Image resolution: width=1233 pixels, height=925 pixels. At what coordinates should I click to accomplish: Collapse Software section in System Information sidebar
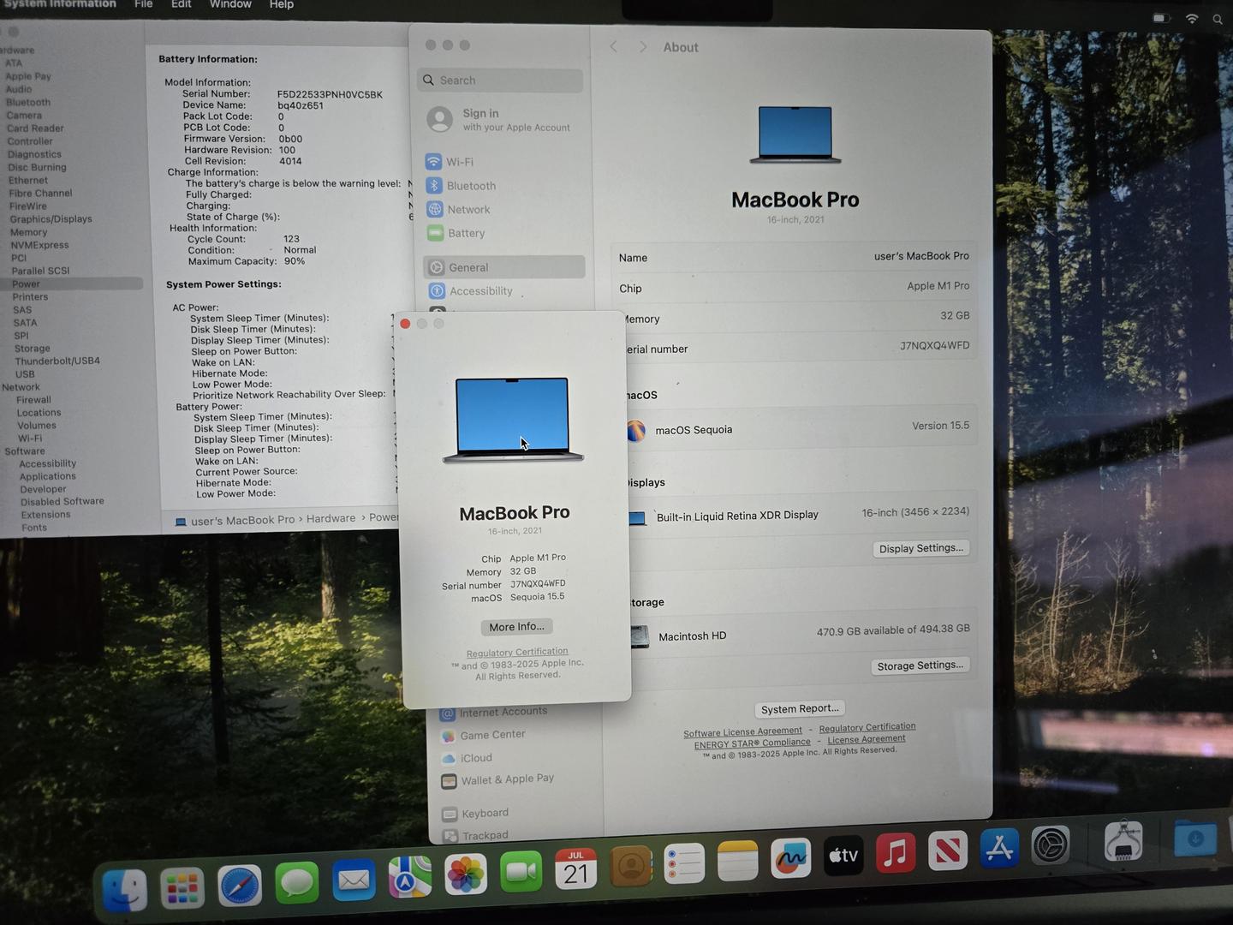(x=25, y=451)
